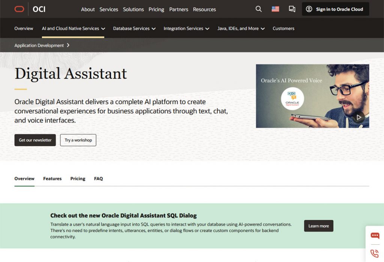384x262 pixels.
Task: Click the US flag country selector
Action: coord(275,9)
